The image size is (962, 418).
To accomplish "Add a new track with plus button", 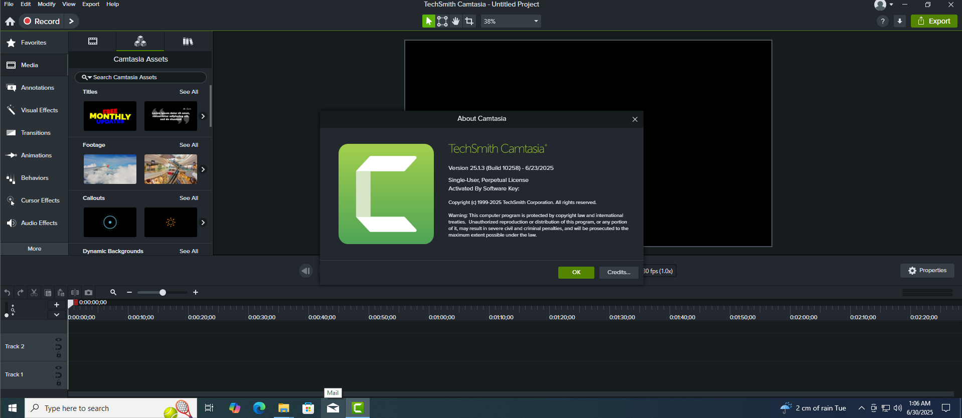I will point(57,305).
